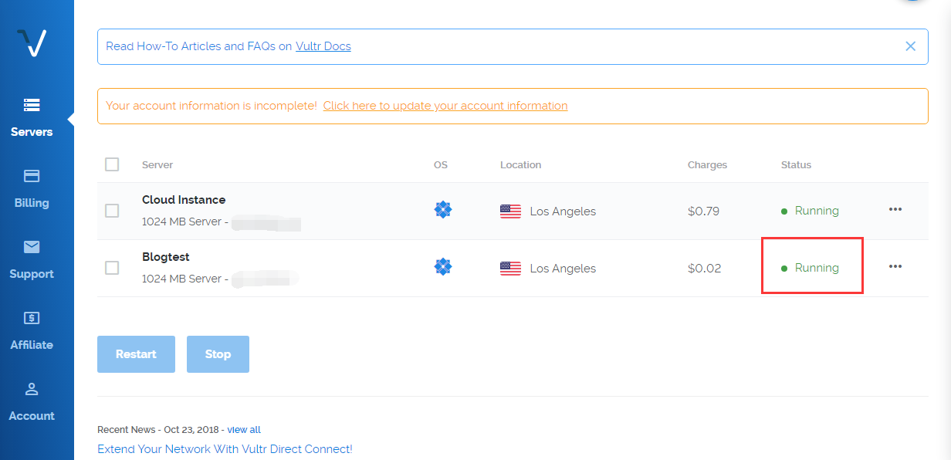951x460 pixels.
Task: Open the Vultr Docs link
Action: point(323,46)
